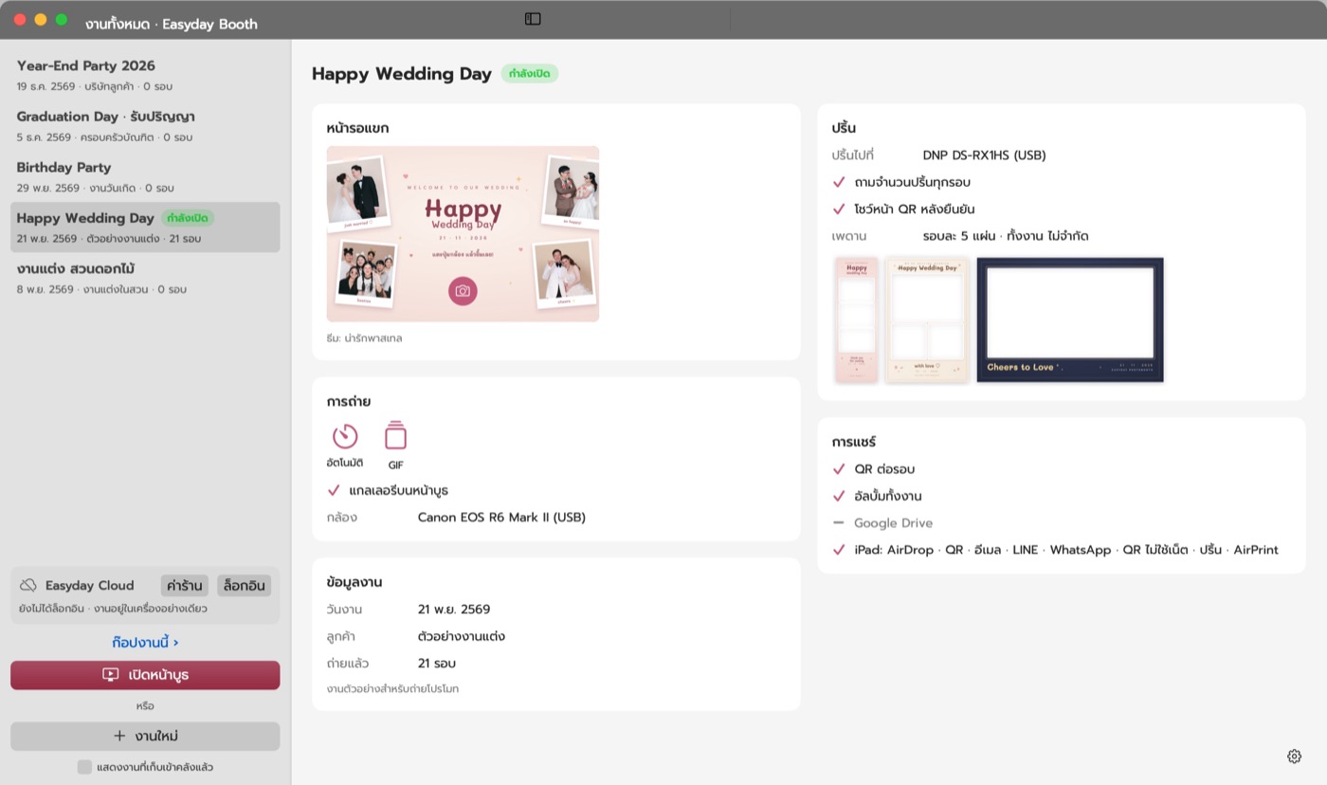
Task: Open the welcome screen preview image
Action: [x=463, y=234]
